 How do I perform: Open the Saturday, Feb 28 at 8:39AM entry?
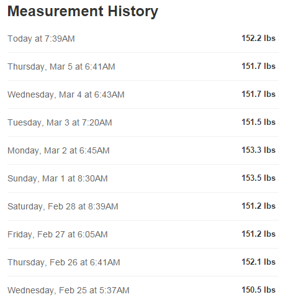coord(143,206)
